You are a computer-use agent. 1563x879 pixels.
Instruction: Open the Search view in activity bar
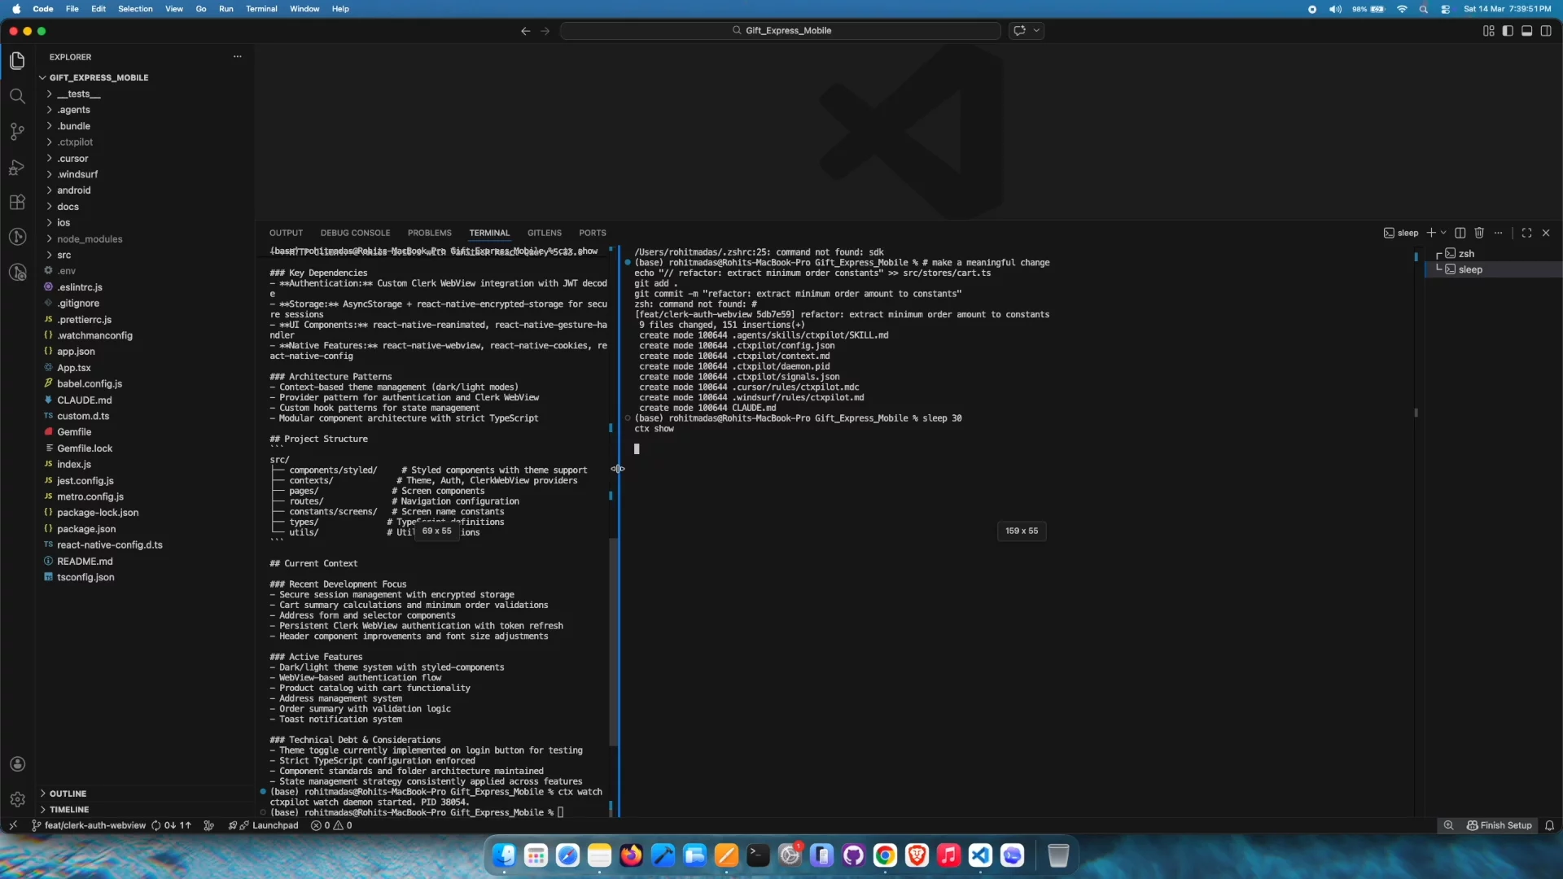pyautogui.click(x=17, y=96)
